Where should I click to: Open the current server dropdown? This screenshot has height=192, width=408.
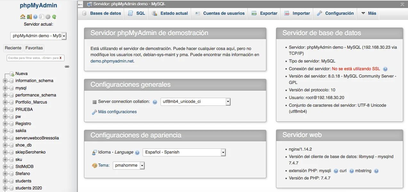click(38, 36)
